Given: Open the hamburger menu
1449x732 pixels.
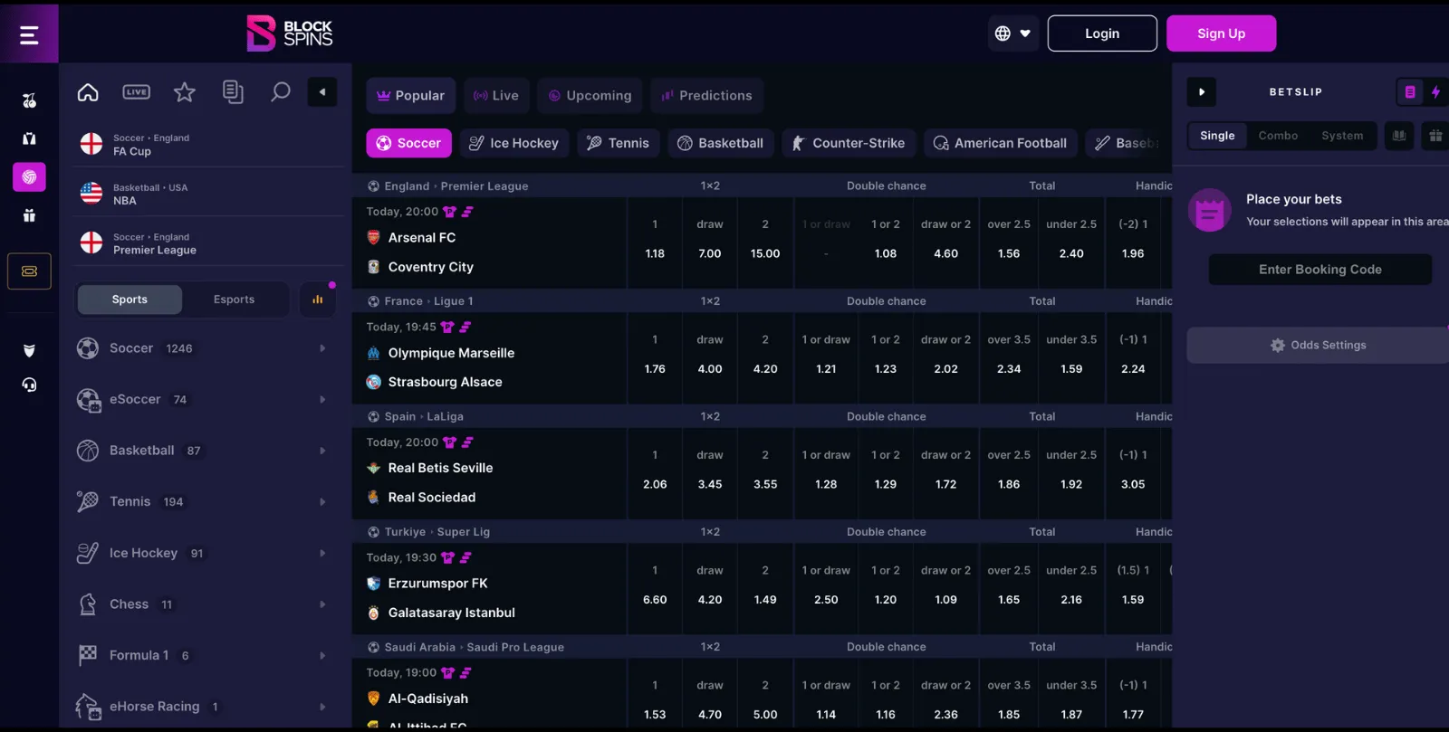Looking at the screenshot, I should pyautogui.click(x=29, y=34).
